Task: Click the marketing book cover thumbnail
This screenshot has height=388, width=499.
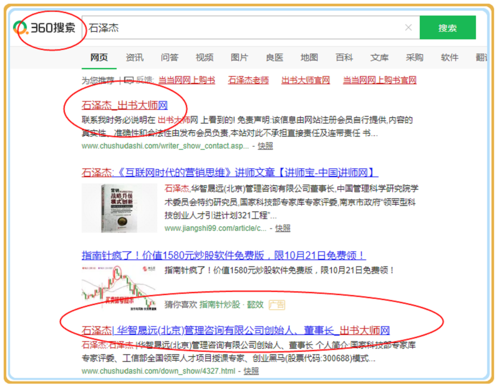Action: pyautogui.click(x=119, y=209)
